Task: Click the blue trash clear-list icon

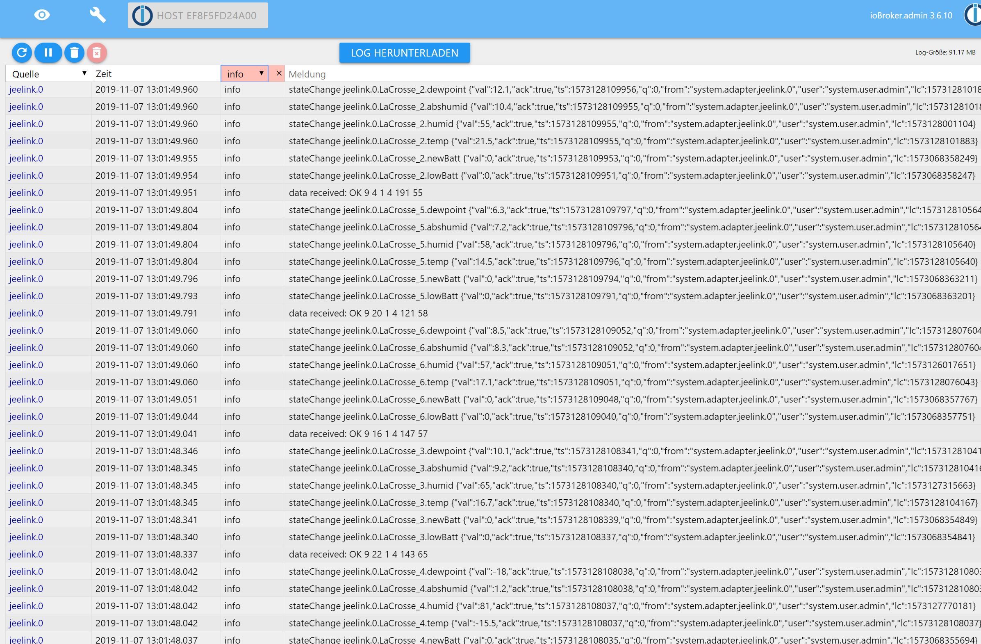Action: click(x=74, y=53)
